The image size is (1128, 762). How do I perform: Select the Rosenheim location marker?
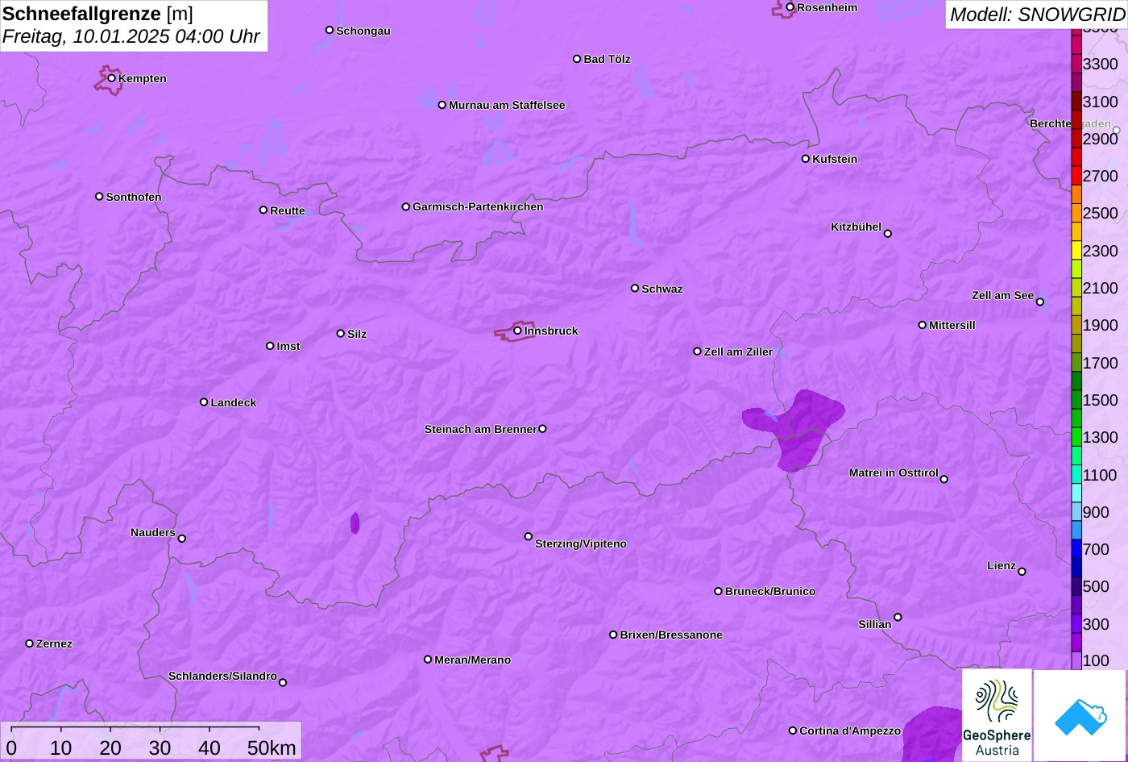(790, 7)
